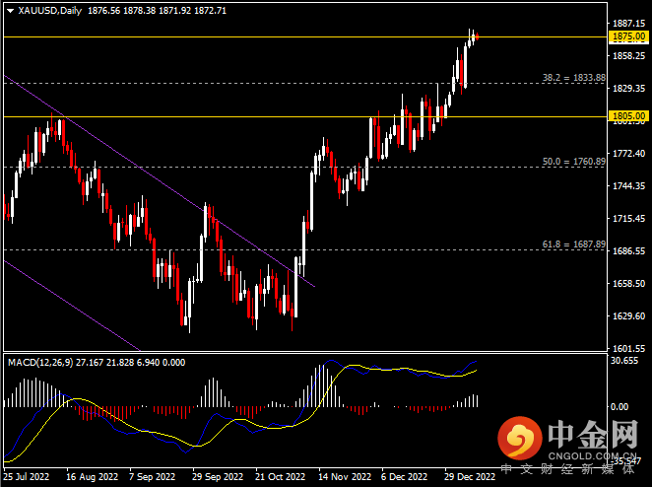The width and height of the screenshot is (652, 487).
Task: Select the 25 Jul 2022 date marker
Action: tap(29, 475)
